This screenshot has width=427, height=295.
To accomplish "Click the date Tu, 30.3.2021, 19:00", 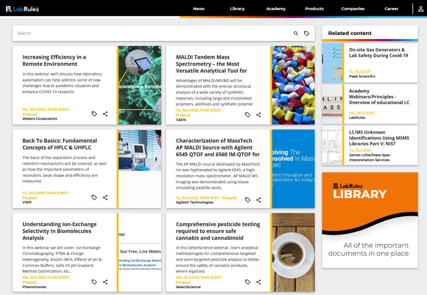I will click(46, 195).
